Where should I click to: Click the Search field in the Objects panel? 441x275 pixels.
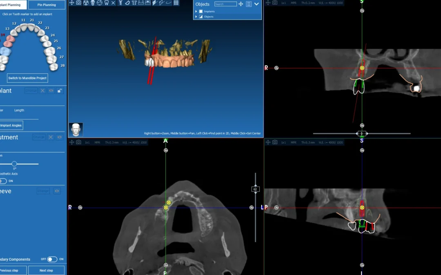tap(225, 4)
